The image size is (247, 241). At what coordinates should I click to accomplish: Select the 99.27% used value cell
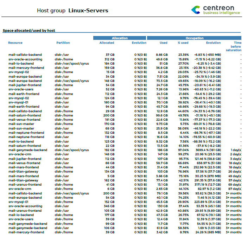(183, 154)
